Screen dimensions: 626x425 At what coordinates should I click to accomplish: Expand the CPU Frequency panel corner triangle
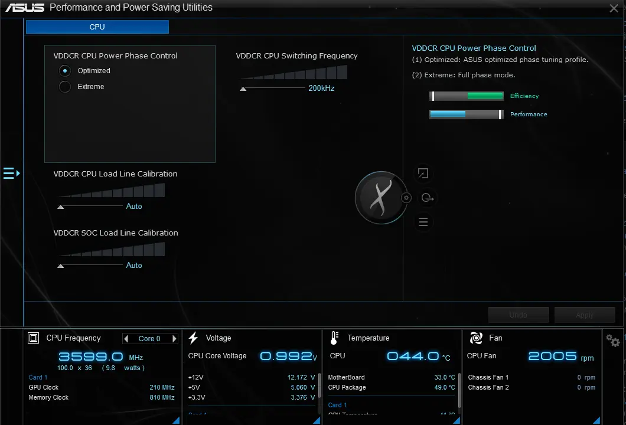tap(176, 420)
